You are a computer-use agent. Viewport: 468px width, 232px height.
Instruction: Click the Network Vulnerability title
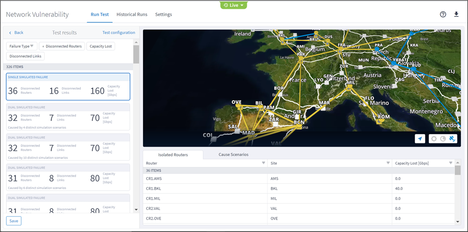coord(37,14)
